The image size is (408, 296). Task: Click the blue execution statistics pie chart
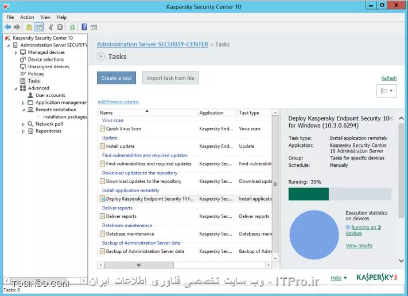tap(314, 235)
